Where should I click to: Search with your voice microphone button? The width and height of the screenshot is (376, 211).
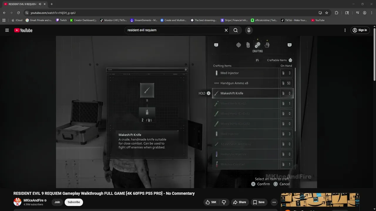[249, 30]
